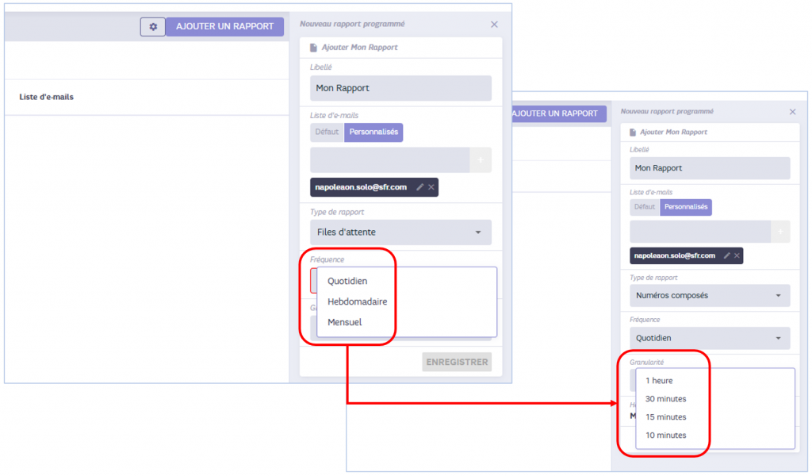
Task: Close the panel containing the ENREGISTRER button
Action: [495, 25]
